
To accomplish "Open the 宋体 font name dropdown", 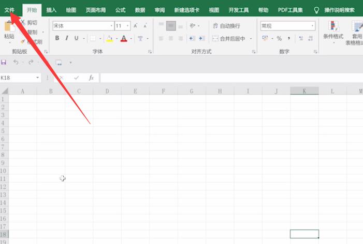I will [111, 26].
